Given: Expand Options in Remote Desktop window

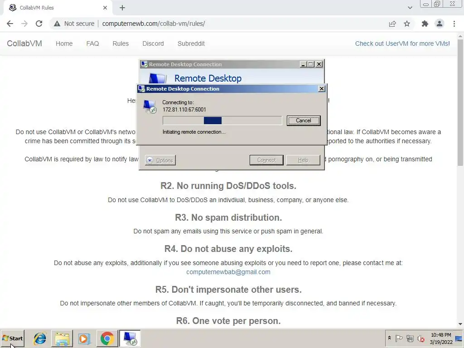Looking at the screenshot, I should pos(160,160).
